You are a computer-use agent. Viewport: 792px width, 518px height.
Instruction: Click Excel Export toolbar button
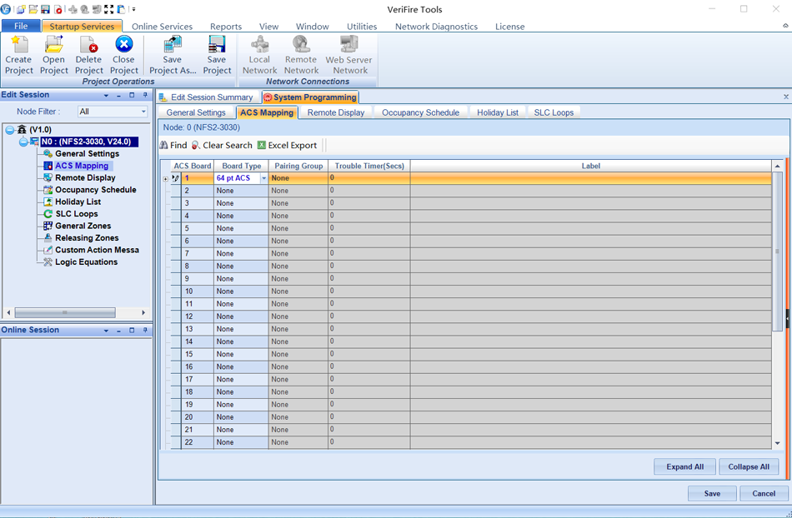[288, 145]
